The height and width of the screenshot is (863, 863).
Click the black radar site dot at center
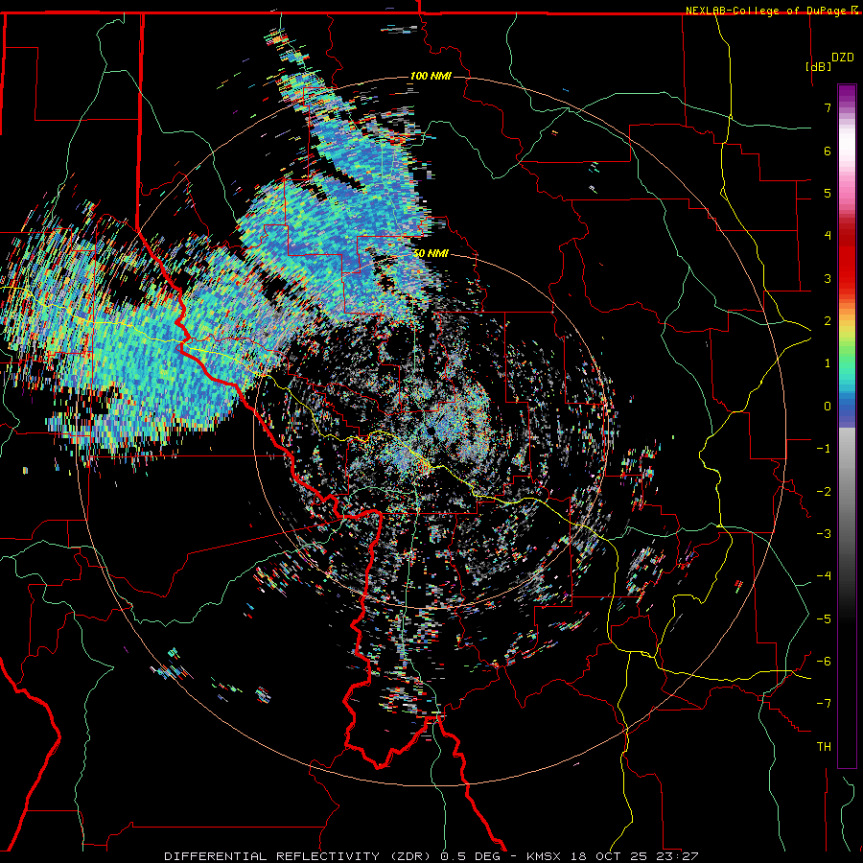pyautogui.click(x=431, y=430)
